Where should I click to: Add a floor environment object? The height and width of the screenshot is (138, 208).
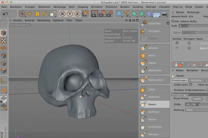click(x=157, y=14)
